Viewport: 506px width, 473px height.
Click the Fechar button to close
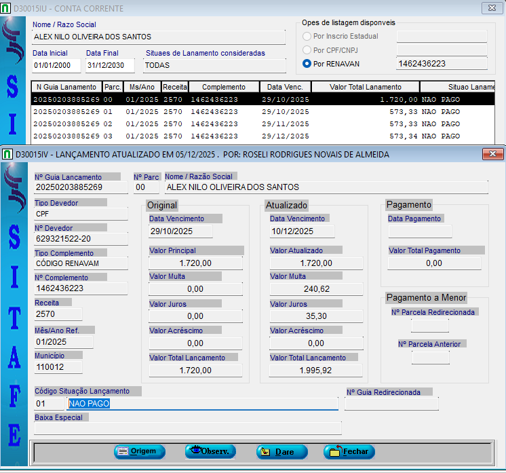pos(349,452)
